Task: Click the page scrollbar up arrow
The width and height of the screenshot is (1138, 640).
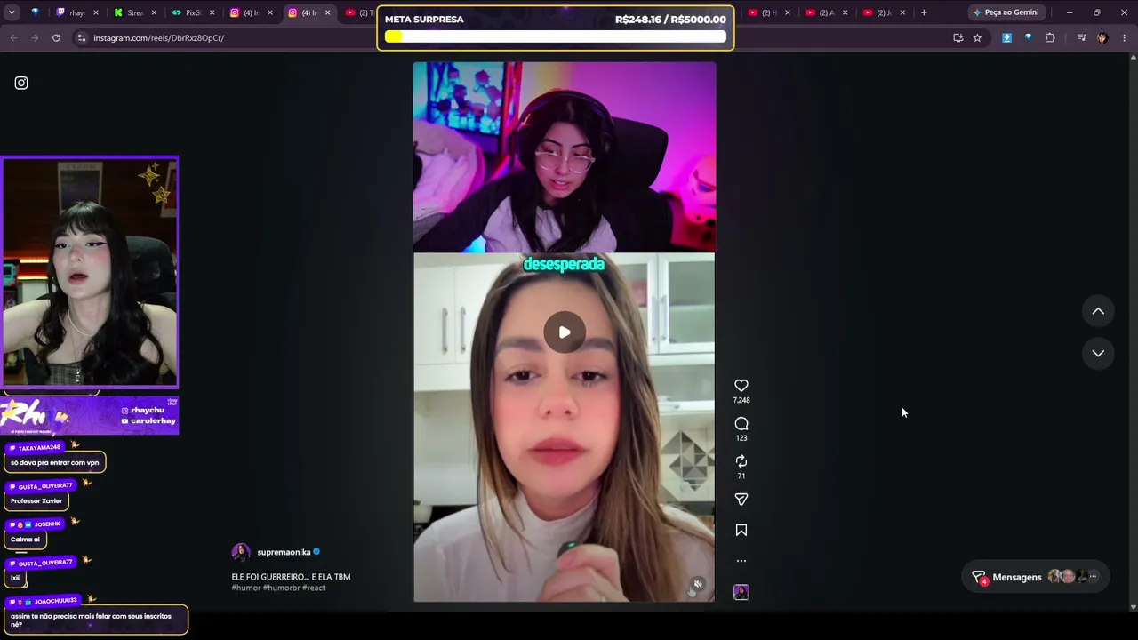Action: (1133, 58)
